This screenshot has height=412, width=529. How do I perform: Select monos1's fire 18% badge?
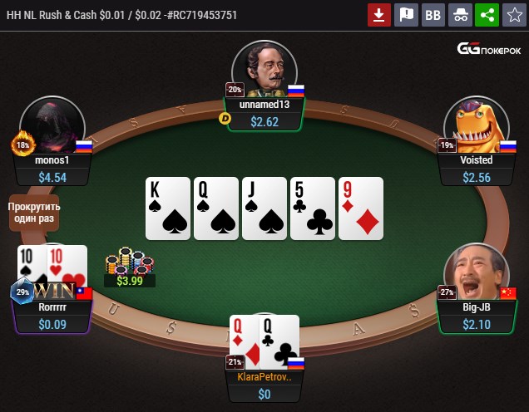(22, 145)
